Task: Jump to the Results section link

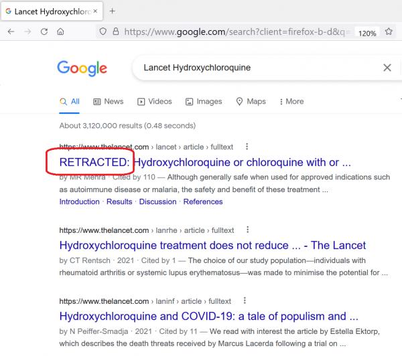Action: point(119,202)
